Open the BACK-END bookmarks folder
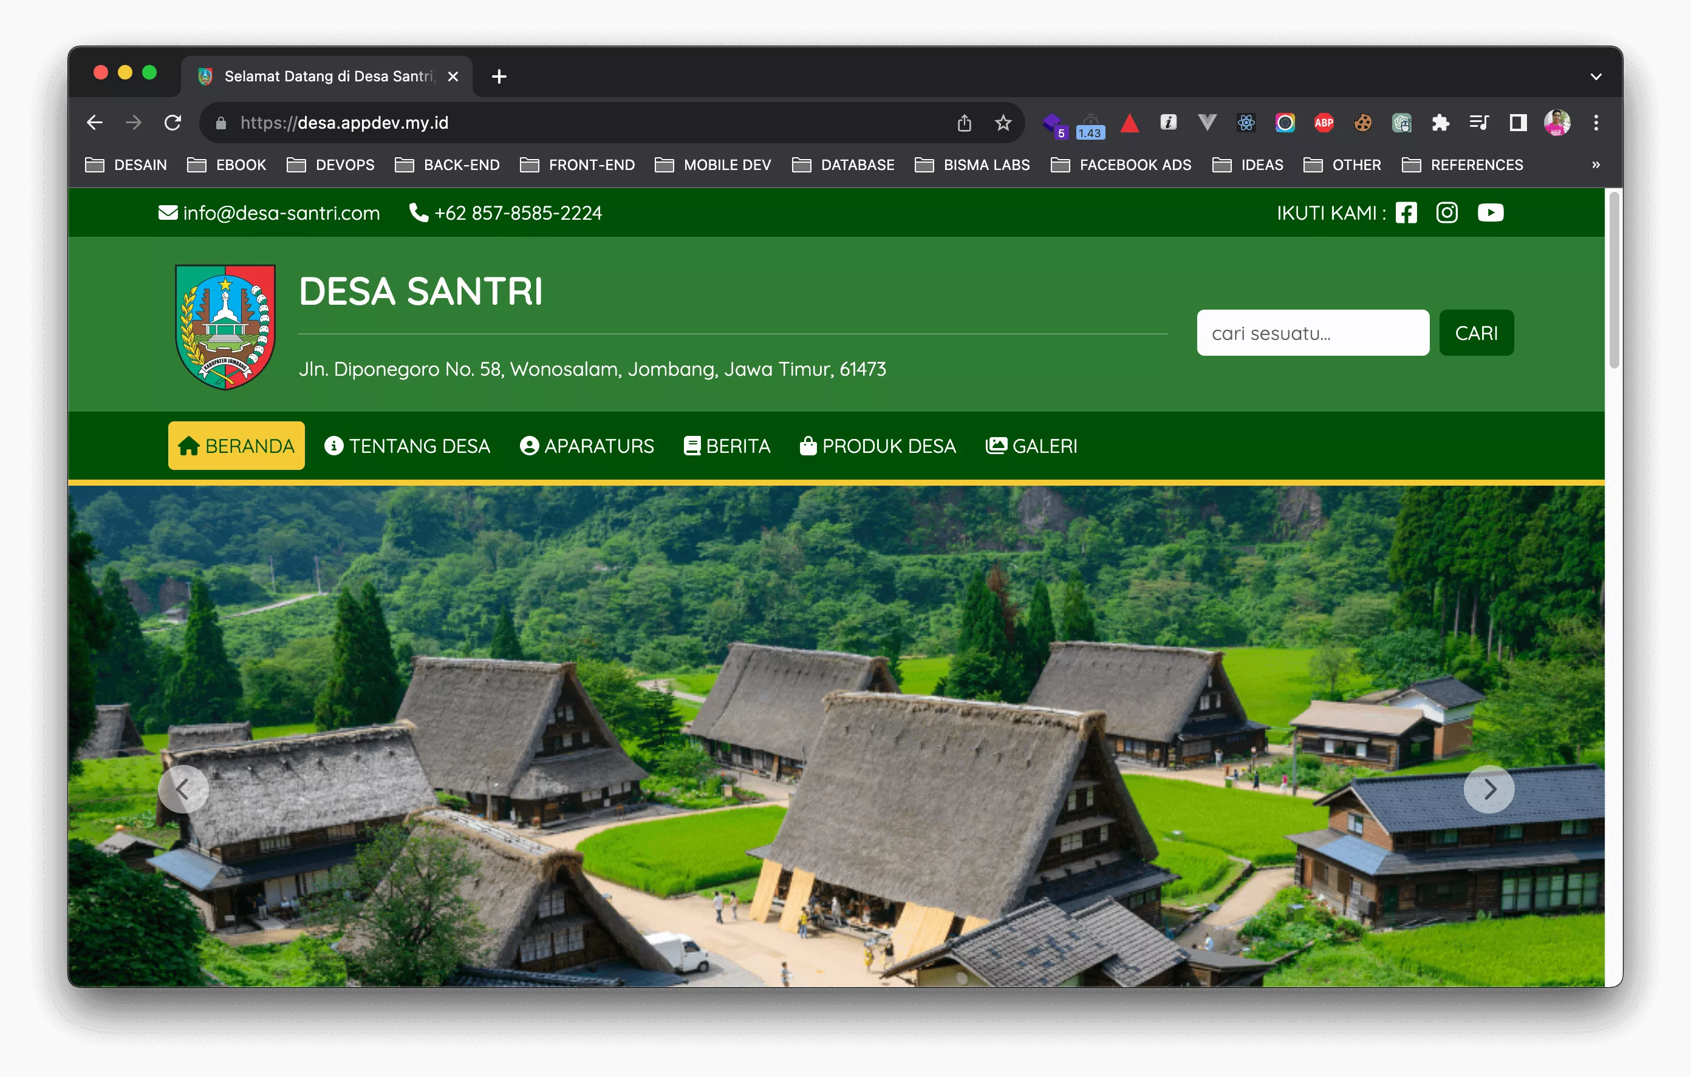 point(447,165)
